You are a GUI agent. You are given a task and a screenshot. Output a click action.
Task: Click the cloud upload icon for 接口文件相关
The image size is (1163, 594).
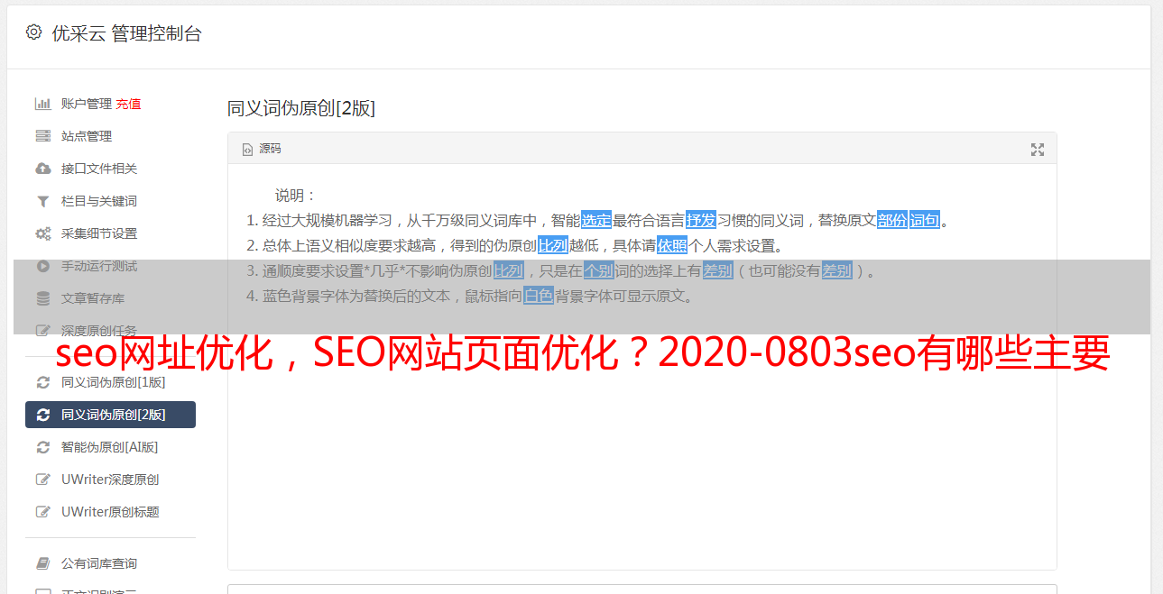pyautogui.click(x=42, y=169)
